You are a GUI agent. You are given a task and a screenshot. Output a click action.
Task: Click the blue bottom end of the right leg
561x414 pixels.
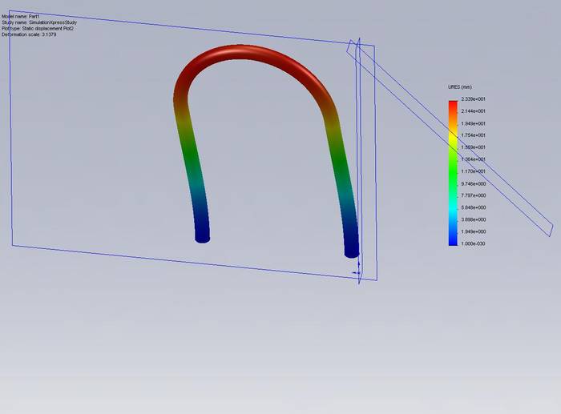tap(351, 249)
